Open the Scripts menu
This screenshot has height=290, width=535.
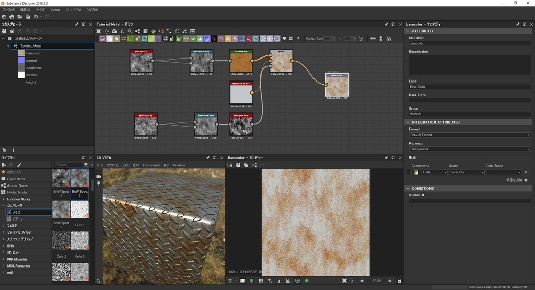click(x=55, y=10)
